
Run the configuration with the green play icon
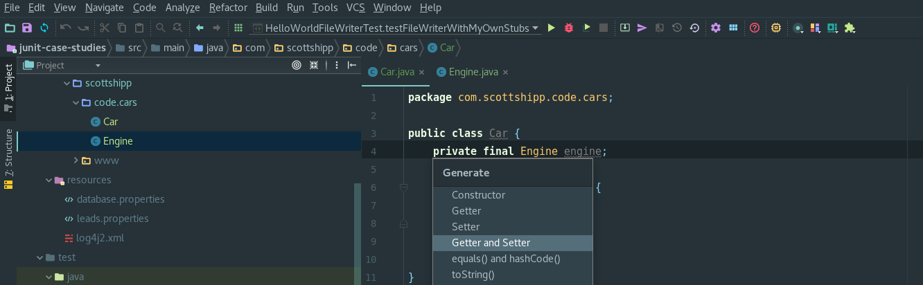552,28
